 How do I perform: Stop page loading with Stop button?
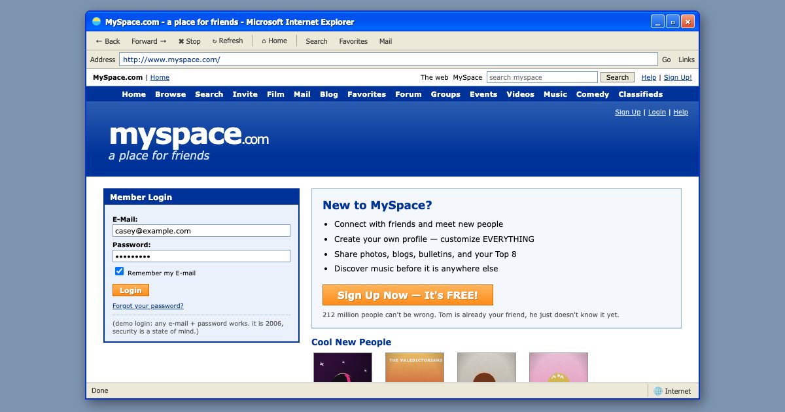[190, 41]
